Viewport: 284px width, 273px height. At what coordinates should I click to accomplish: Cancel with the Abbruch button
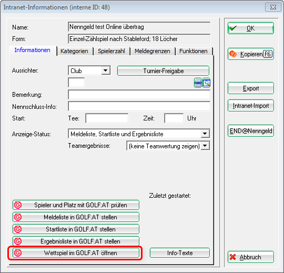(x=251, y=257)
